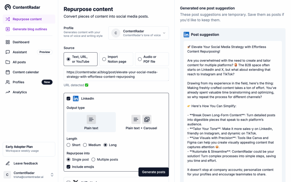Screen dimensions: 291x182
Task: Click the Analytics trend arrow icon
Action: point(8,92)
